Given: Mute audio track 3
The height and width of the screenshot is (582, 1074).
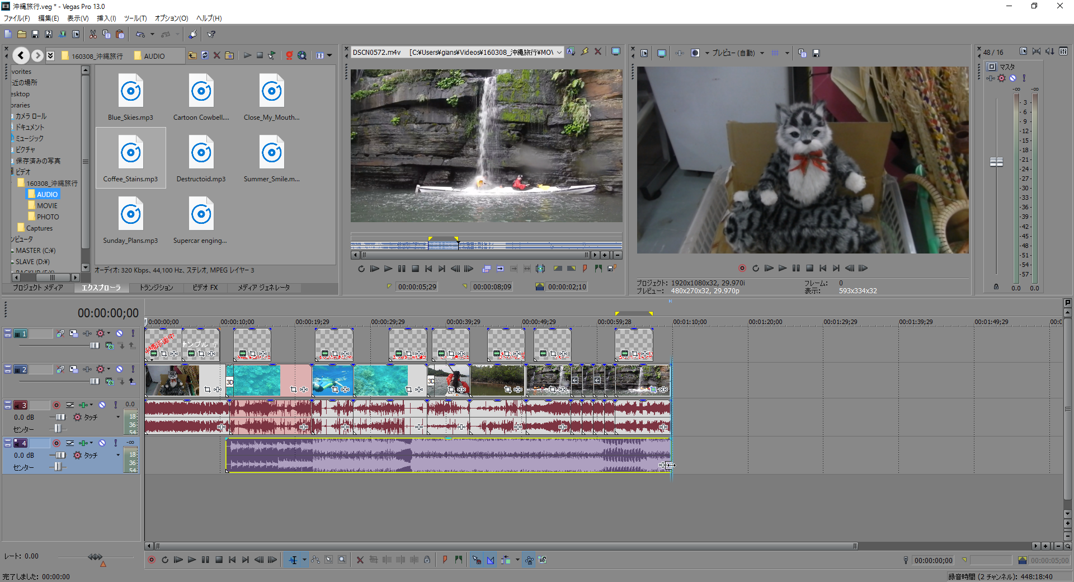Looking at the screenshot, I should point(102,405).
